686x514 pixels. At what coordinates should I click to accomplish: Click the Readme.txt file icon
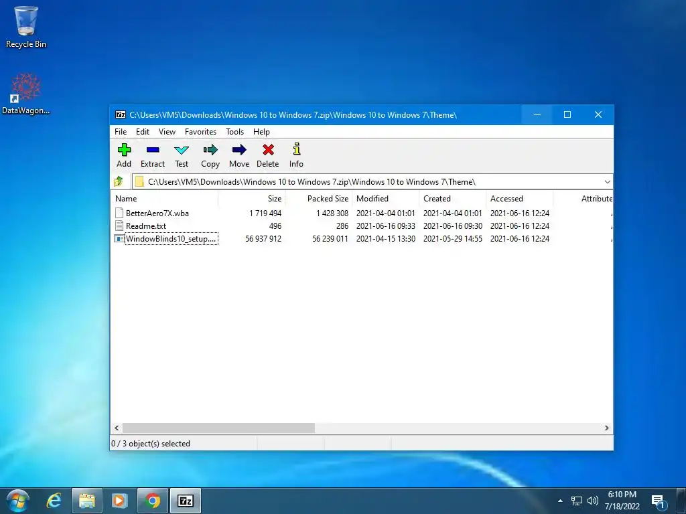point(119,226)
